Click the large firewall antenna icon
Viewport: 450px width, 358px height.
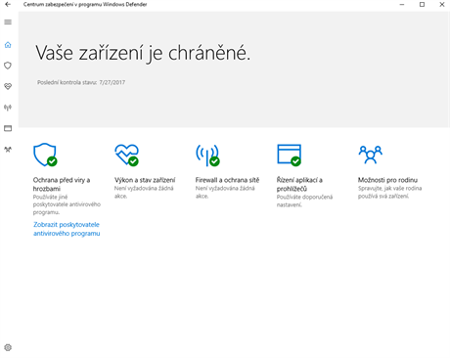pyautogui.click(x=207, y=156)
